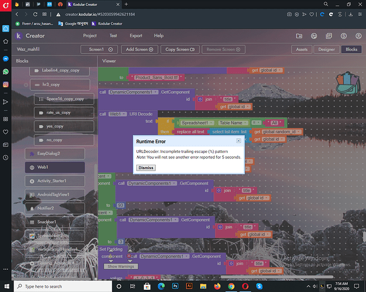366x292 pixels.
Task: Open the library/docs icon in Creator header
Action: click(329, 36)
